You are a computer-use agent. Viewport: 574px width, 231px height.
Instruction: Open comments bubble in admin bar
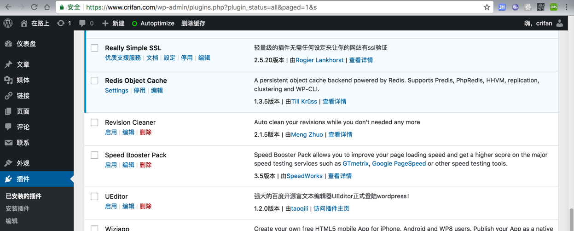[x=86, y=23]
